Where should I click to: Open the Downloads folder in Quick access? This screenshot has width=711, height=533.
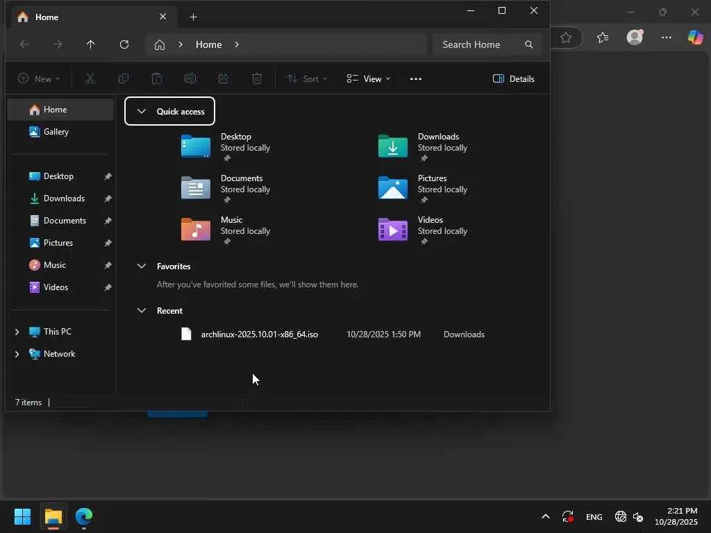(x=393, y=146)
